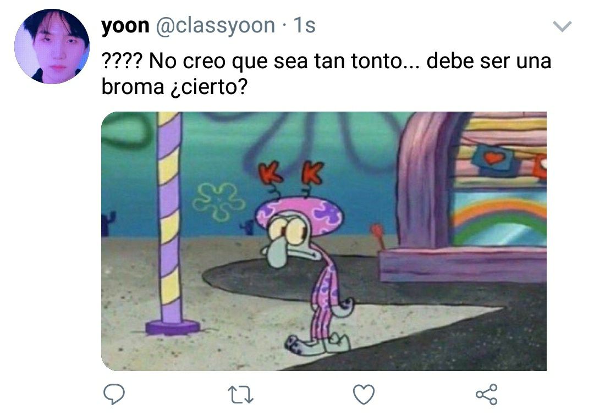Select the words broma ¿cierto? in the tweet
This screenshot has height=415, width=594.
click(x=175, y=87)
